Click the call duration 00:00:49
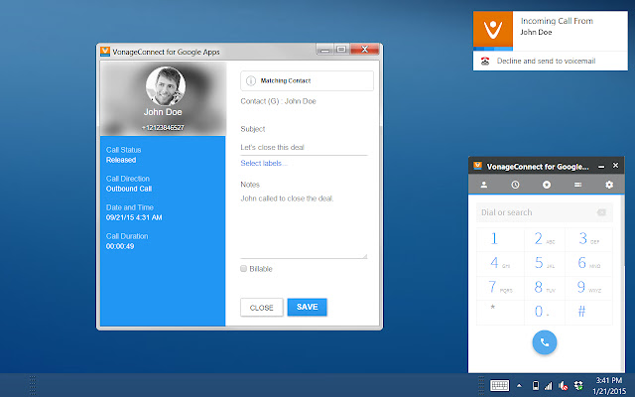This screenshot has width=635, height=397. pyautogui.click(x=120, y=246)
